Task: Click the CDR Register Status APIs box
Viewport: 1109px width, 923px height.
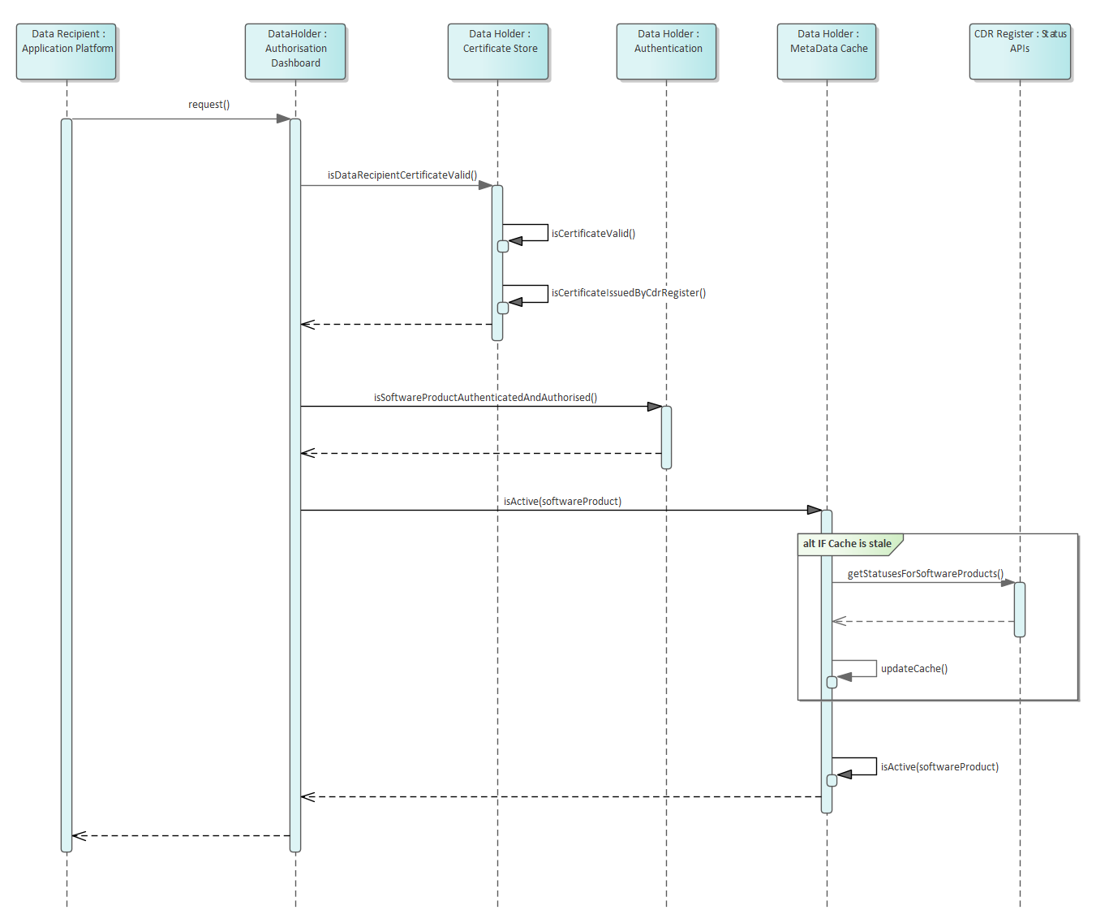Action: 1020,51
